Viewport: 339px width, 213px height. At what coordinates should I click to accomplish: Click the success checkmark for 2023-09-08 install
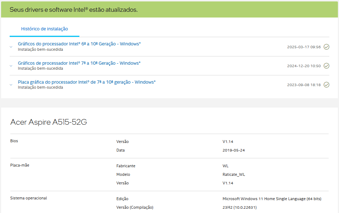326,85
